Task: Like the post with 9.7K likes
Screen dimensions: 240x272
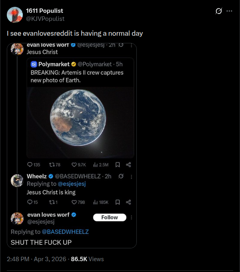Action: point(74,164)
